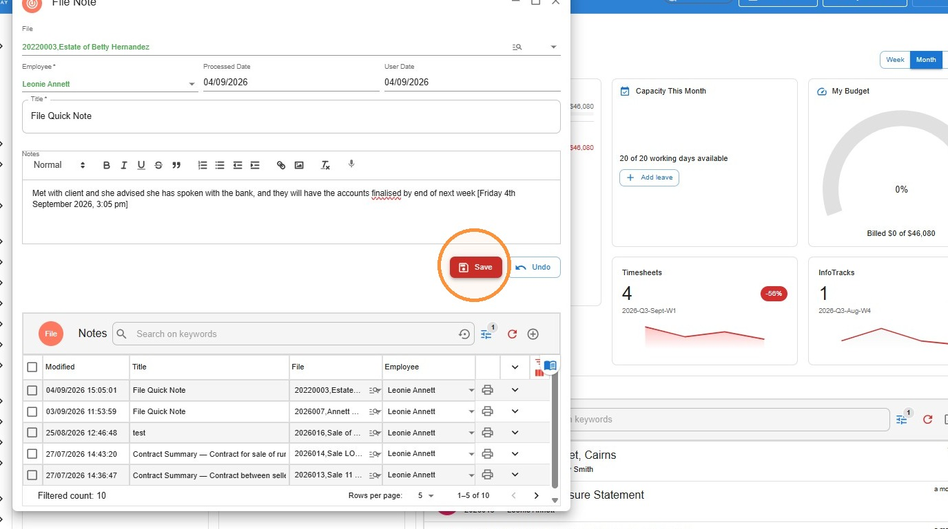Open file lookup for 2026007,Annett row
This screenshot has height=529, width=948.
pyautogui.click(x=374, y=411)
